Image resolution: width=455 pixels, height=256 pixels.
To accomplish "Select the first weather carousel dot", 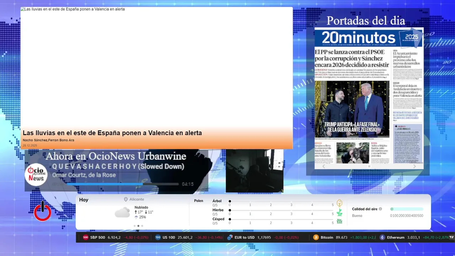I will point(134,226).
